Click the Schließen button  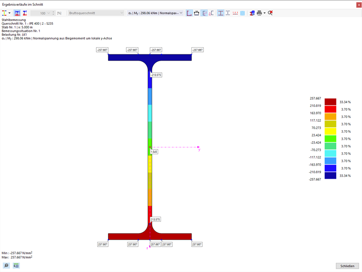click(x=347, y=266)
